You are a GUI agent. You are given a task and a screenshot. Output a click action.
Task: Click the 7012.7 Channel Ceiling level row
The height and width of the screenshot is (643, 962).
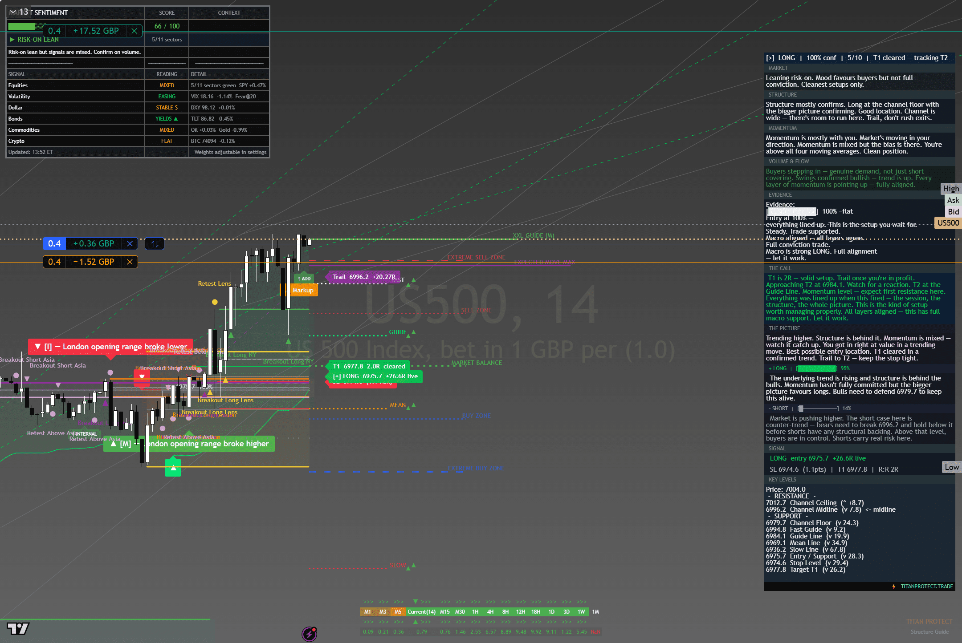[x=815, y=503]
